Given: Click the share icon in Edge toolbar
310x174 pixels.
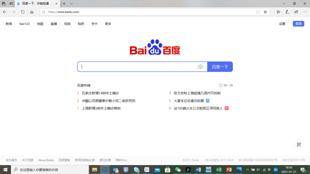Looking at the screenshot, I should coord(296,12).
